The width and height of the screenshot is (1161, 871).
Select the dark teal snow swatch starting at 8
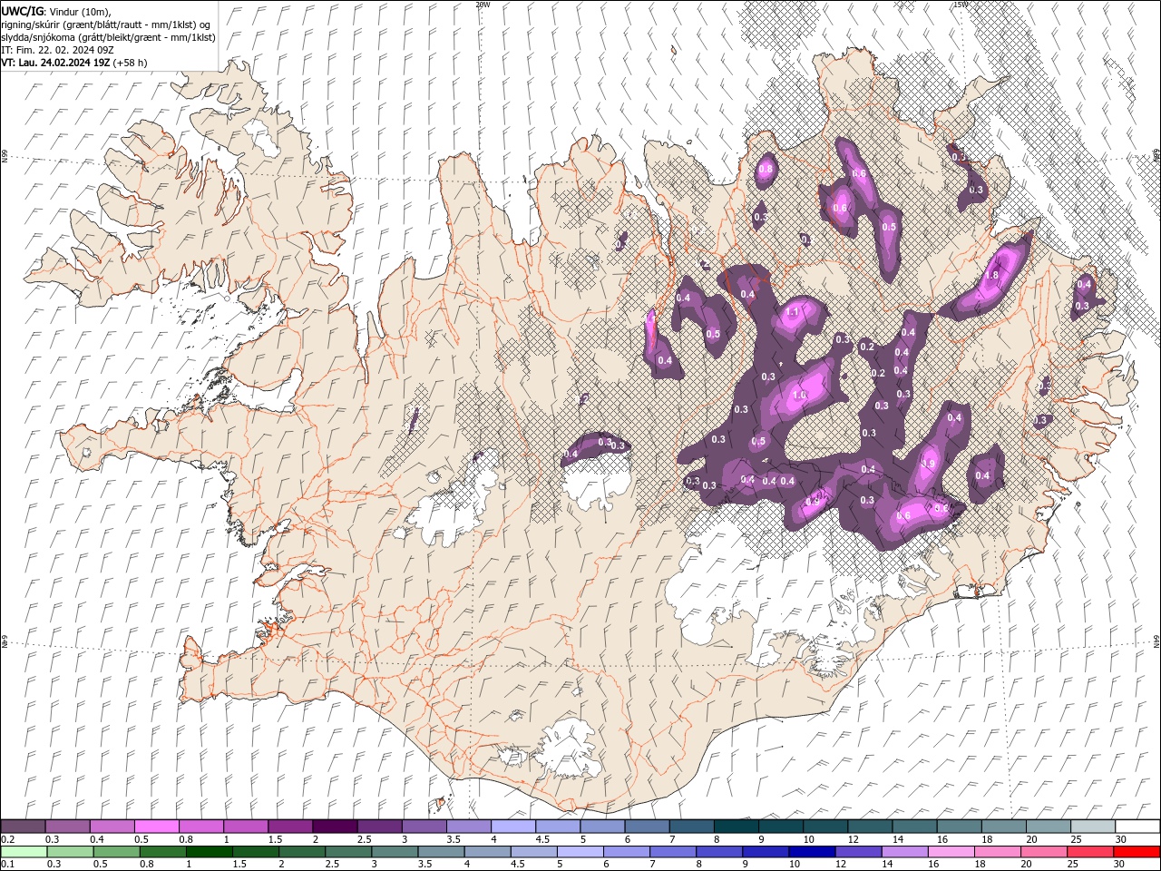(736, 827)
